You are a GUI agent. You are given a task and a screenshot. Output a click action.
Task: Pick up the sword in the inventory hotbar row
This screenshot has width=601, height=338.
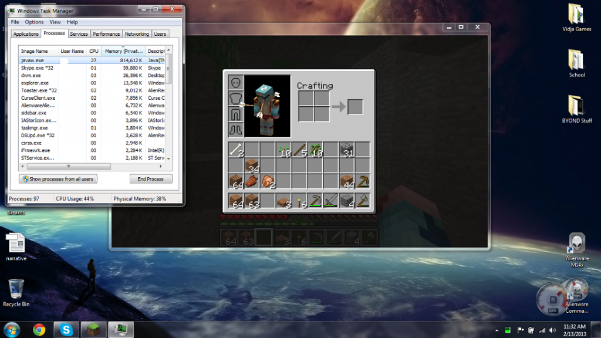click(331, 201)
